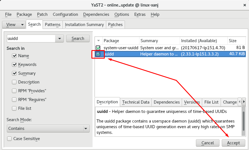Screen dimensions: 249x150
Task: Switch to the Patches tab
Action: [115, 25]
